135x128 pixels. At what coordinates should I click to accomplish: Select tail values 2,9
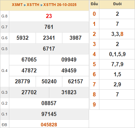point(117,84)
